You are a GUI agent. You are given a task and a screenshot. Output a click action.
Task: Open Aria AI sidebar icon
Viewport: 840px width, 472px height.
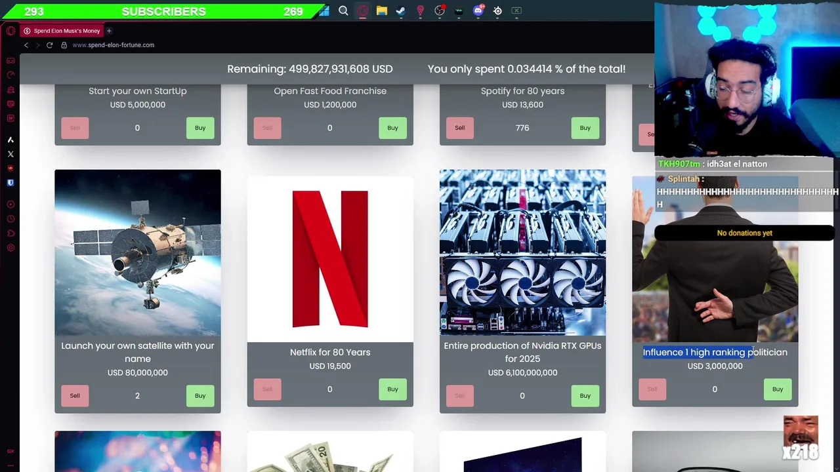(10, 140)
